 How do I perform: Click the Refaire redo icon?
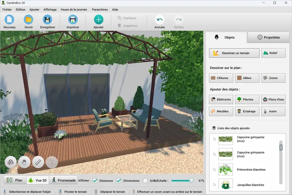(179, 19)
